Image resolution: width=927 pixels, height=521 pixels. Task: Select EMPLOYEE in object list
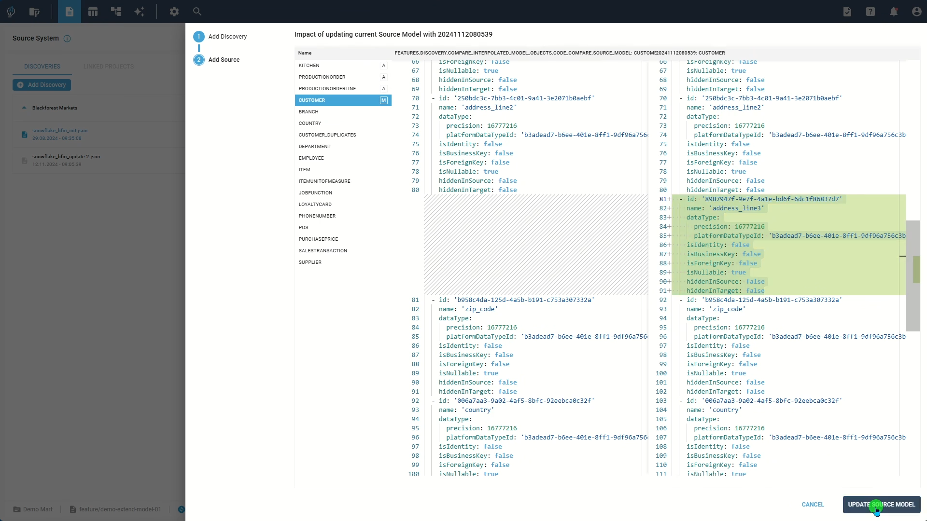[343, 158]
